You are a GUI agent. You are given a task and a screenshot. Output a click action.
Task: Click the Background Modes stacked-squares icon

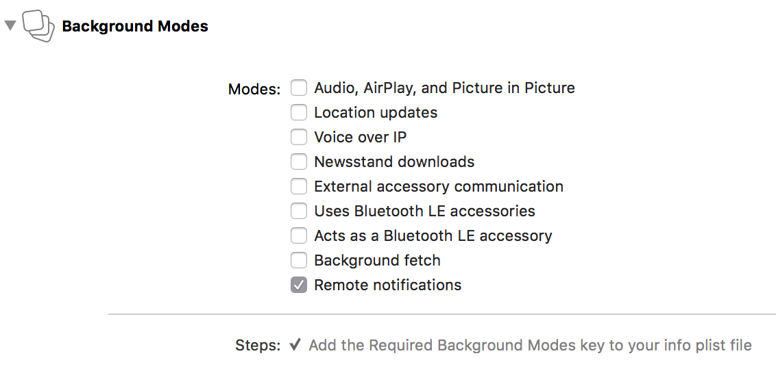[38, 26]
